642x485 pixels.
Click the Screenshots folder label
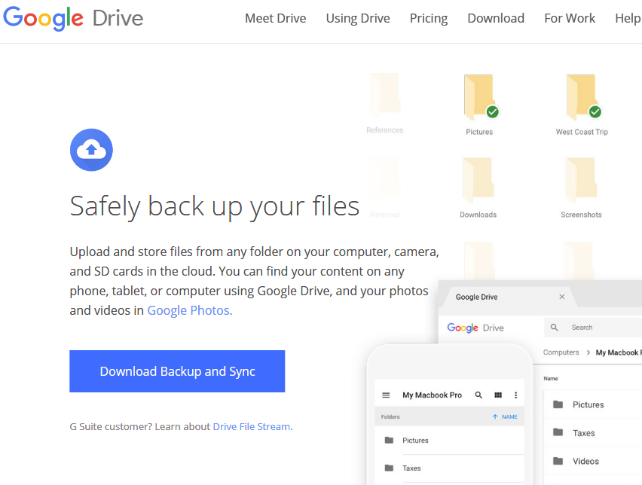coord(581,215)
